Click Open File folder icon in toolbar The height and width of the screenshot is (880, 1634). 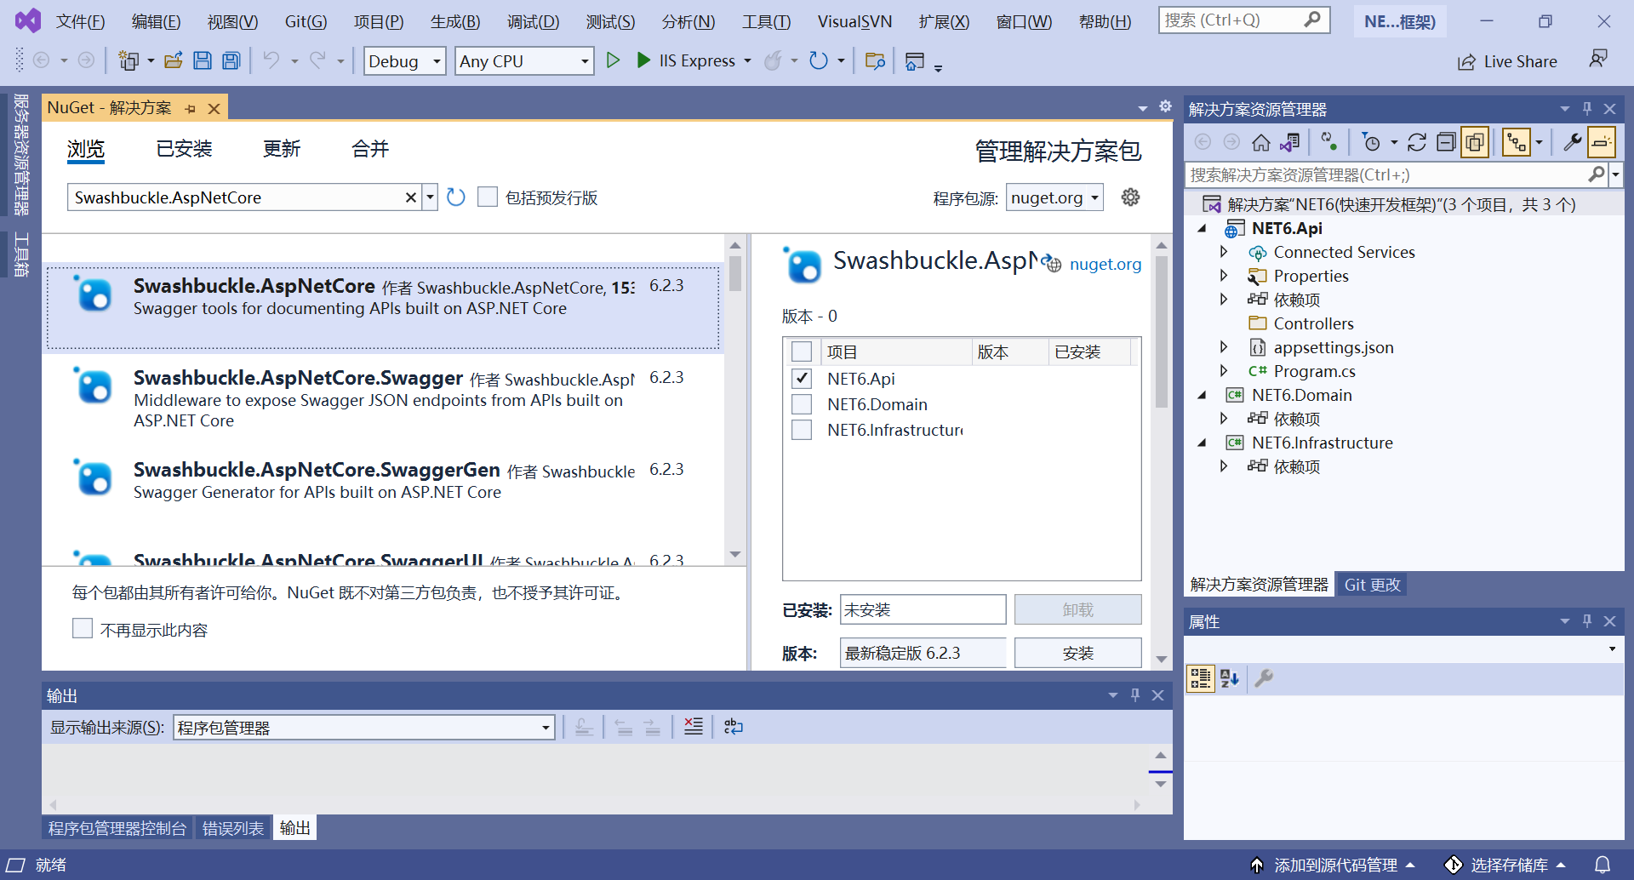point(174,60)
